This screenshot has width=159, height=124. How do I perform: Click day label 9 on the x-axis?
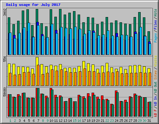click(48, 121)
